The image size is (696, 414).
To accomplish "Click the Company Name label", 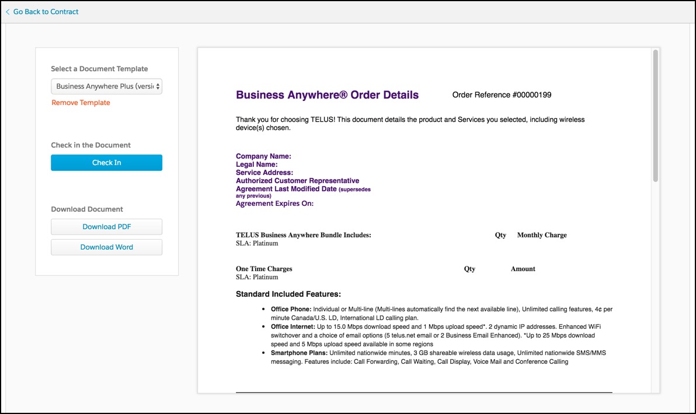I will point(263,156).
